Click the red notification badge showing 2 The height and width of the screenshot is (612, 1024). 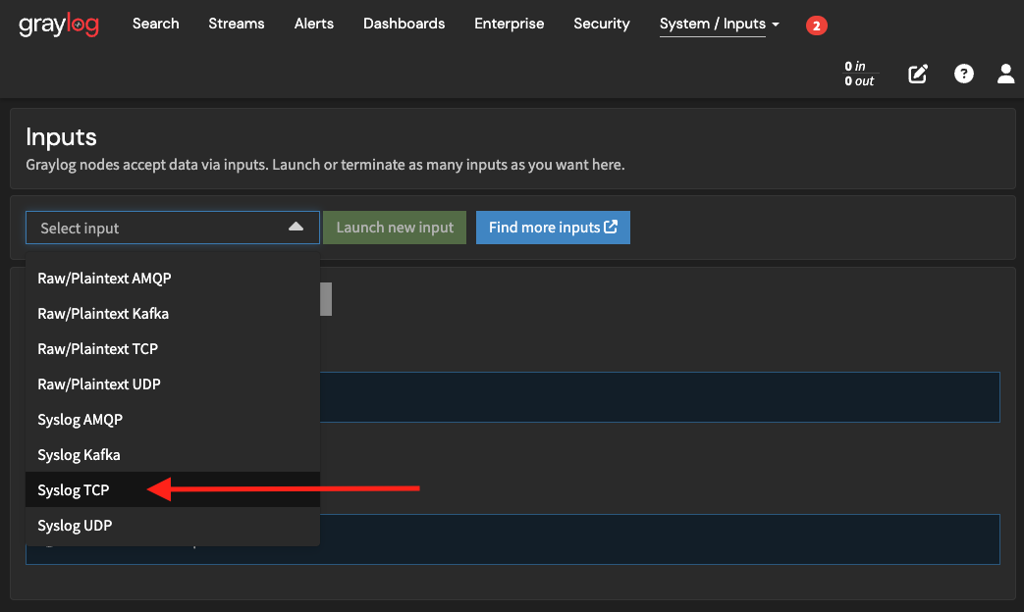[x=816, y=25]
